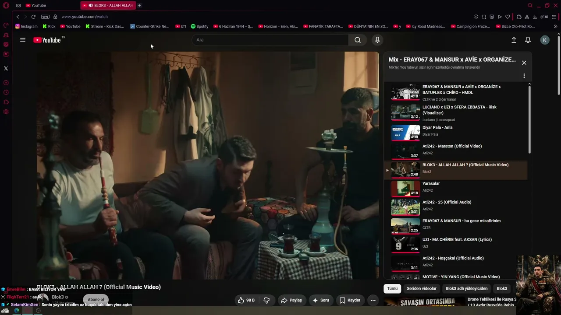Select the plain Blok3 filter chip

pyautogui.click(x=502, y=288)
